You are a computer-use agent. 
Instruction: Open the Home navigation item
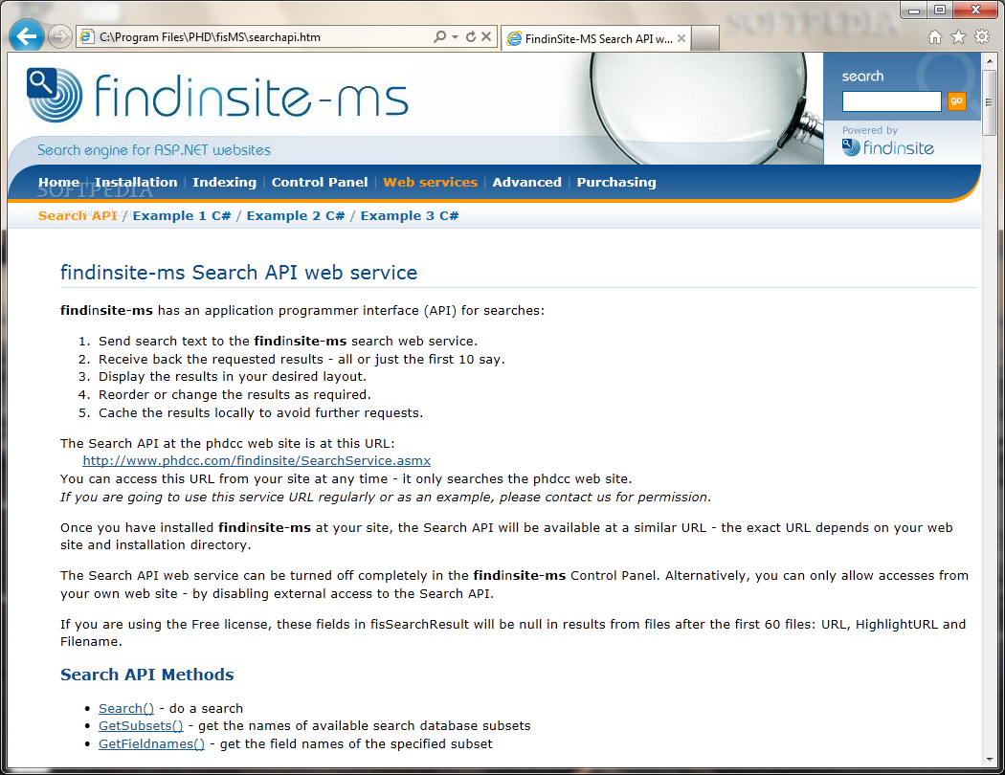click(x=59, y=182)
